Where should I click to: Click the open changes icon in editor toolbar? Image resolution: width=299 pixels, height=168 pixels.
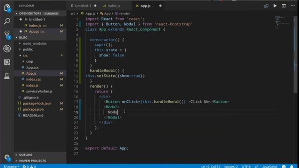266,6
